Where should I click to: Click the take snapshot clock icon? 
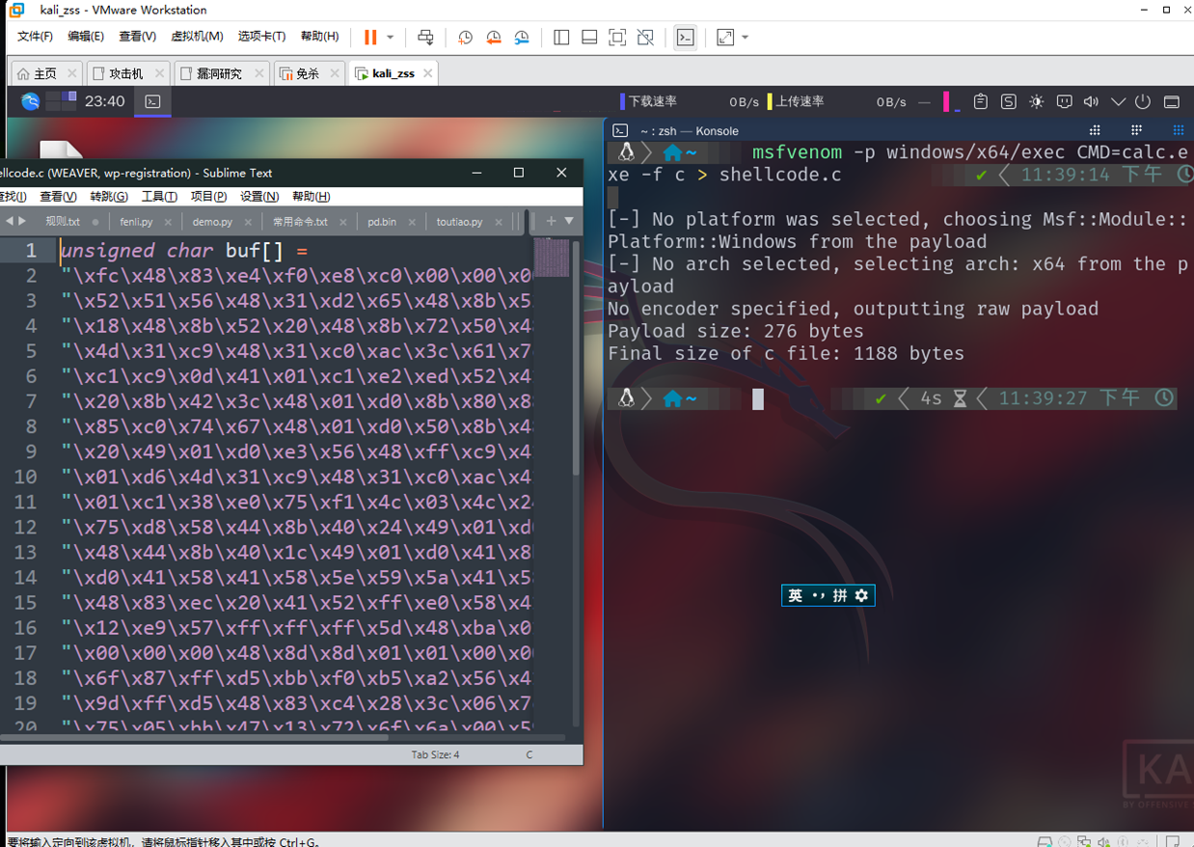pyautogui.click(x=465, y=38)
